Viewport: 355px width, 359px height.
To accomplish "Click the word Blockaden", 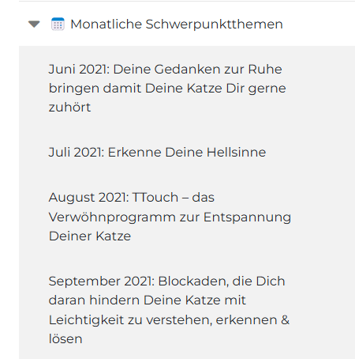I will 193,282.
